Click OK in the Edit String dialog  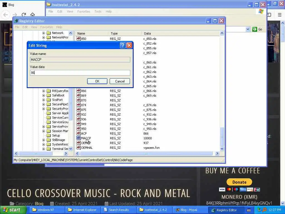[97, 81]
